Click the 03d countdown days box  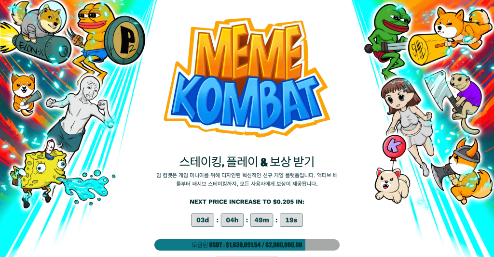click(203, 220)
